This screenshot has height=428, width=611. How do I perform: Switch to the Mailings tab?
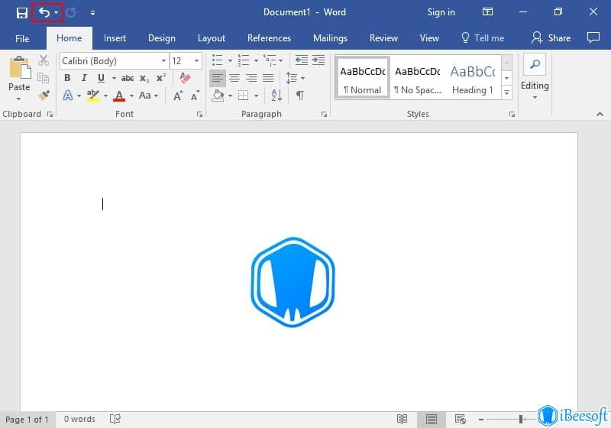pyautogui.click(x=330, y=38)
